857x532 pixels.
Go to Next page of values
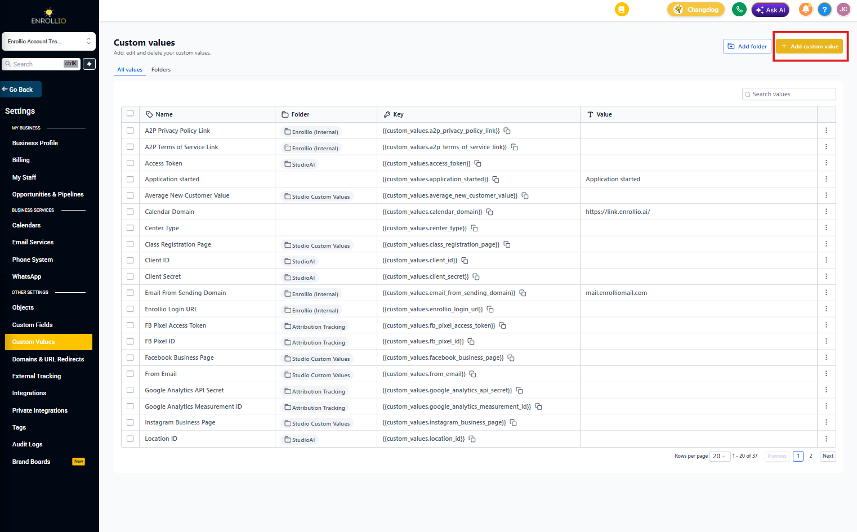tap(828, 456)
